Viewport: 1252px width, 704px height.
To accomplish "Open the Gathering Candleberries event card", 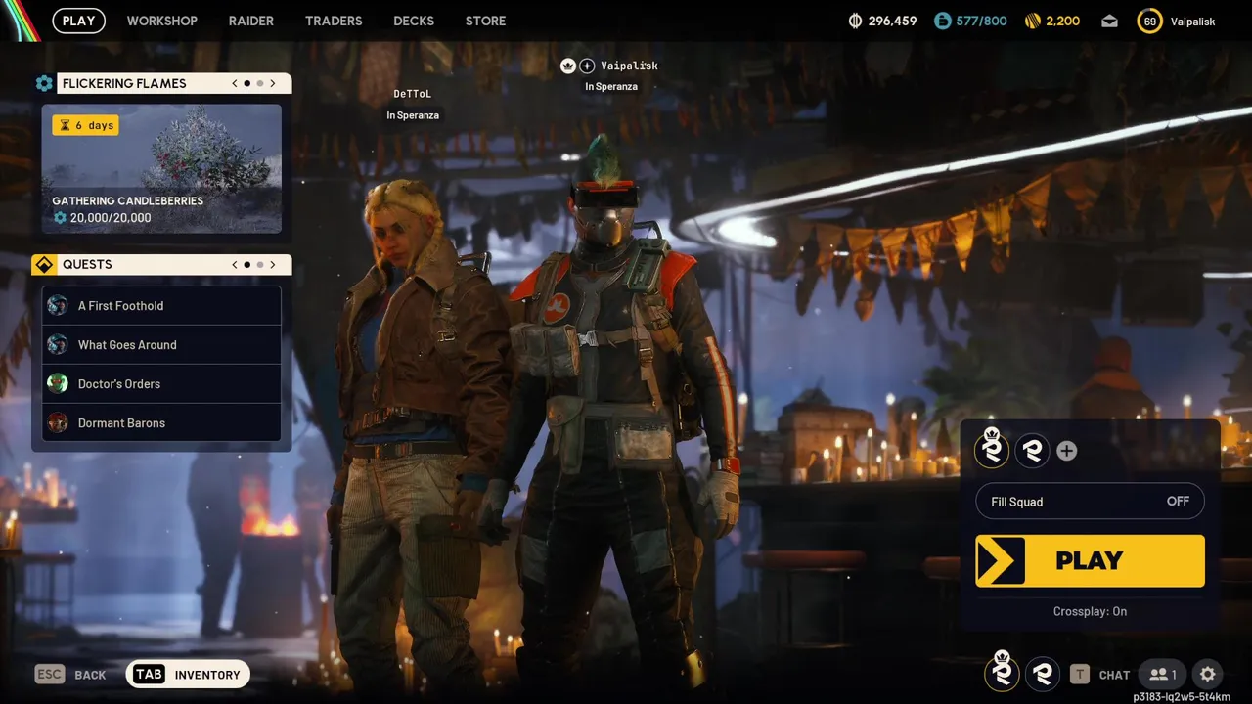I will click(x=161, y=169).
